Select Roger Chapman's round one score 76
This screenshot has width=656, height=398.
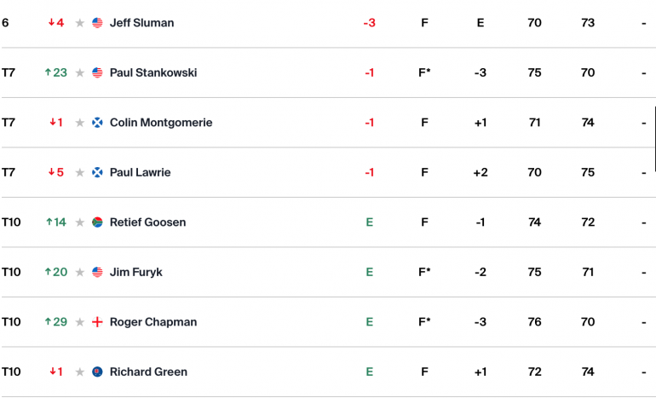tap(534, 322)
